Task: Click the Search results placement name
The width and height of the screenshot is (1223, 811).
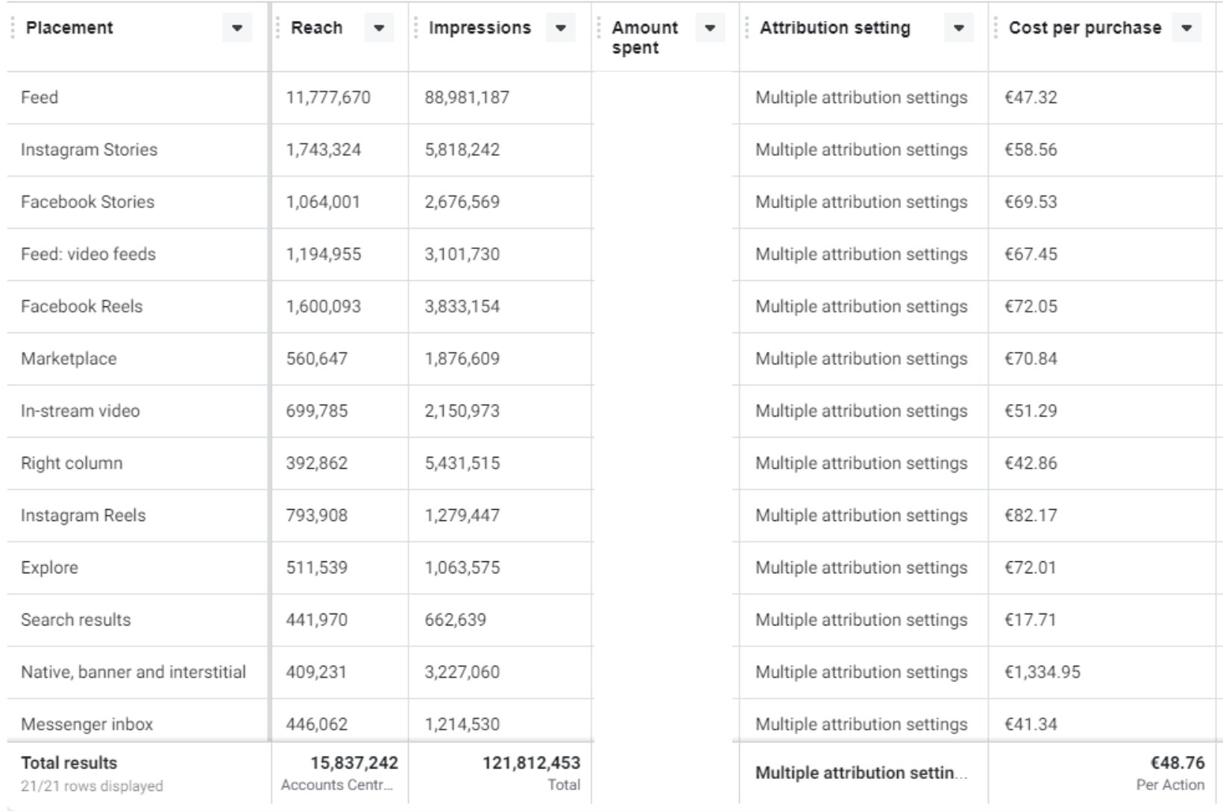Action: [x=75, y=619]
